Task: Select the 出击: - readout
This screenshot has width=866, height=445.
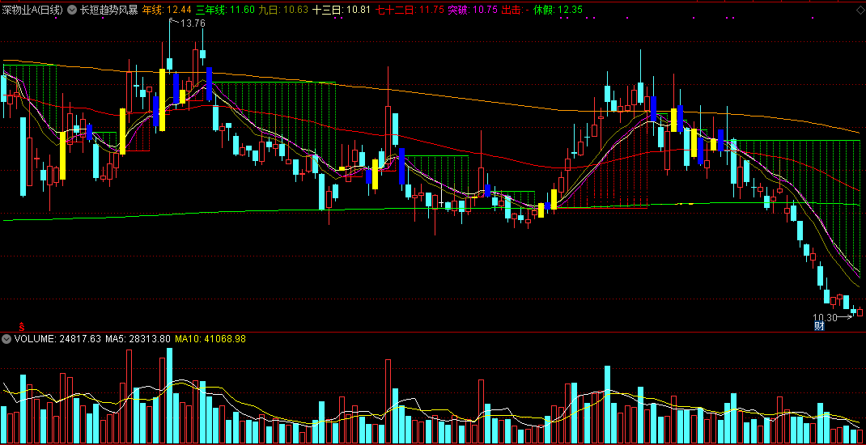Action: [x=516, y=10]
